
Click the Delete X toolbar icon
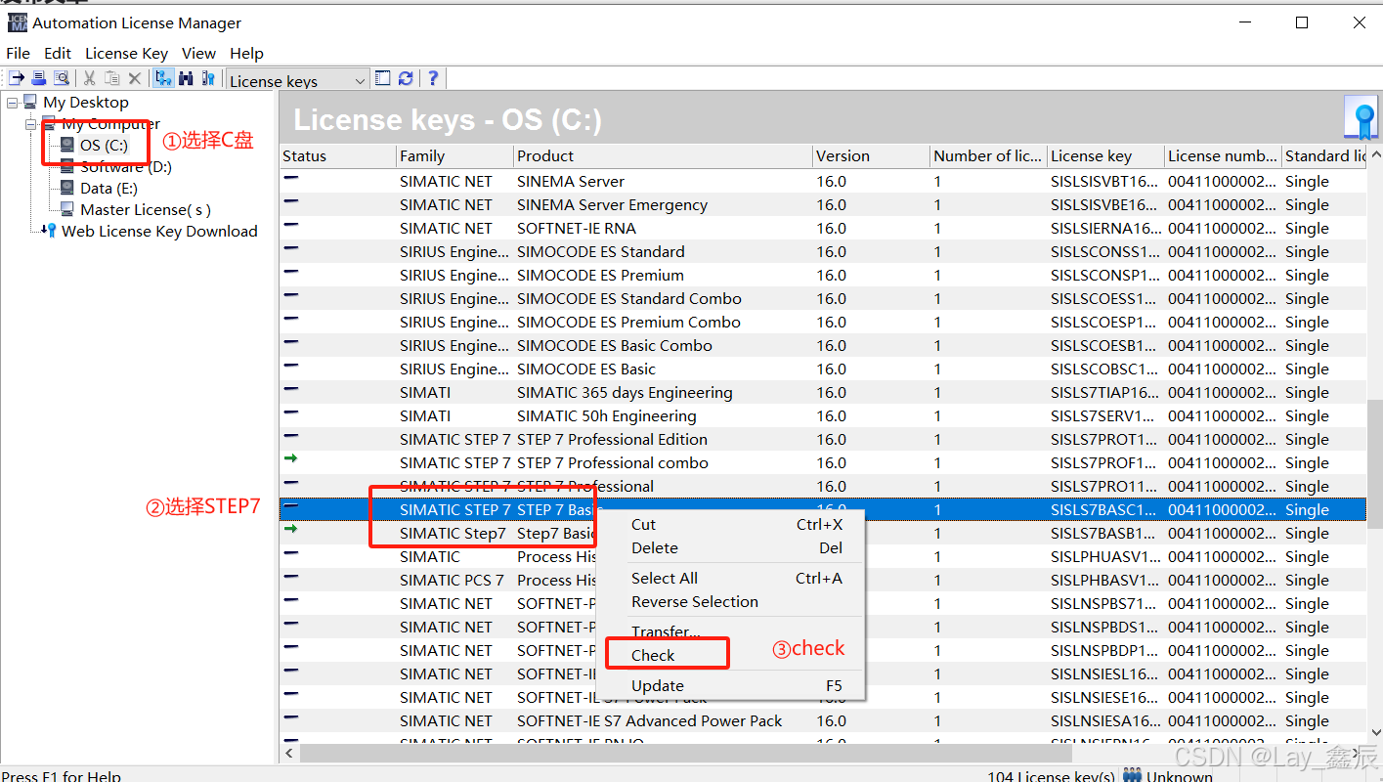135,78
